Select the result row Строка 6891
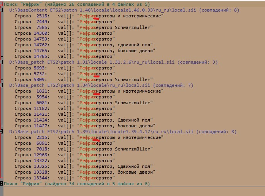The width and height of the screenshot is (265, 196). coord(65,143)
